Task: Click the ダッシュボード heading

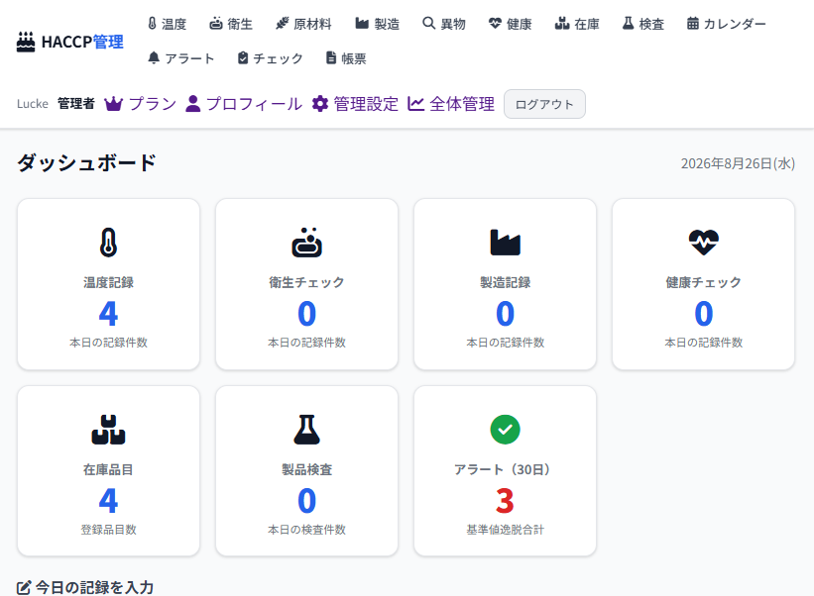Action: [x=86, y=162]
